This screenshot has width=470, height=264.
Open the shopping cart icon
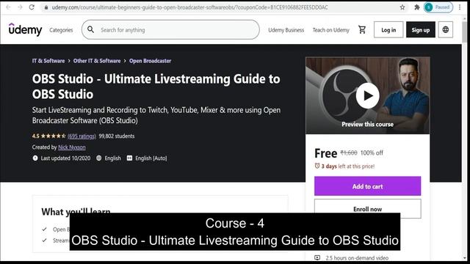(362, 29)
